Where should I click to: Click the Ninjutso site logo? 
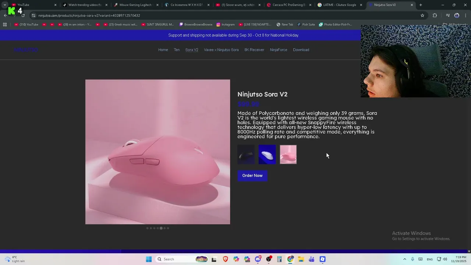point(26,50)
